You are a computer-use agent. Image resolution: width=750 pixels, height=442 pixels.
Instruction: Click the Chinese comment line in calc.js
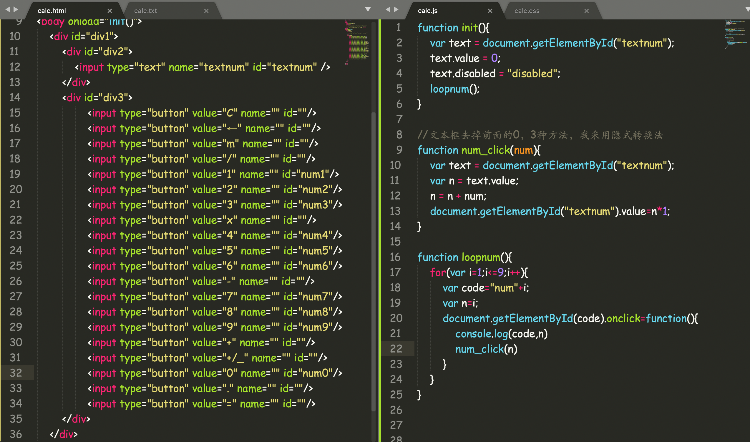pyautogui.click(x=540, y=135)
